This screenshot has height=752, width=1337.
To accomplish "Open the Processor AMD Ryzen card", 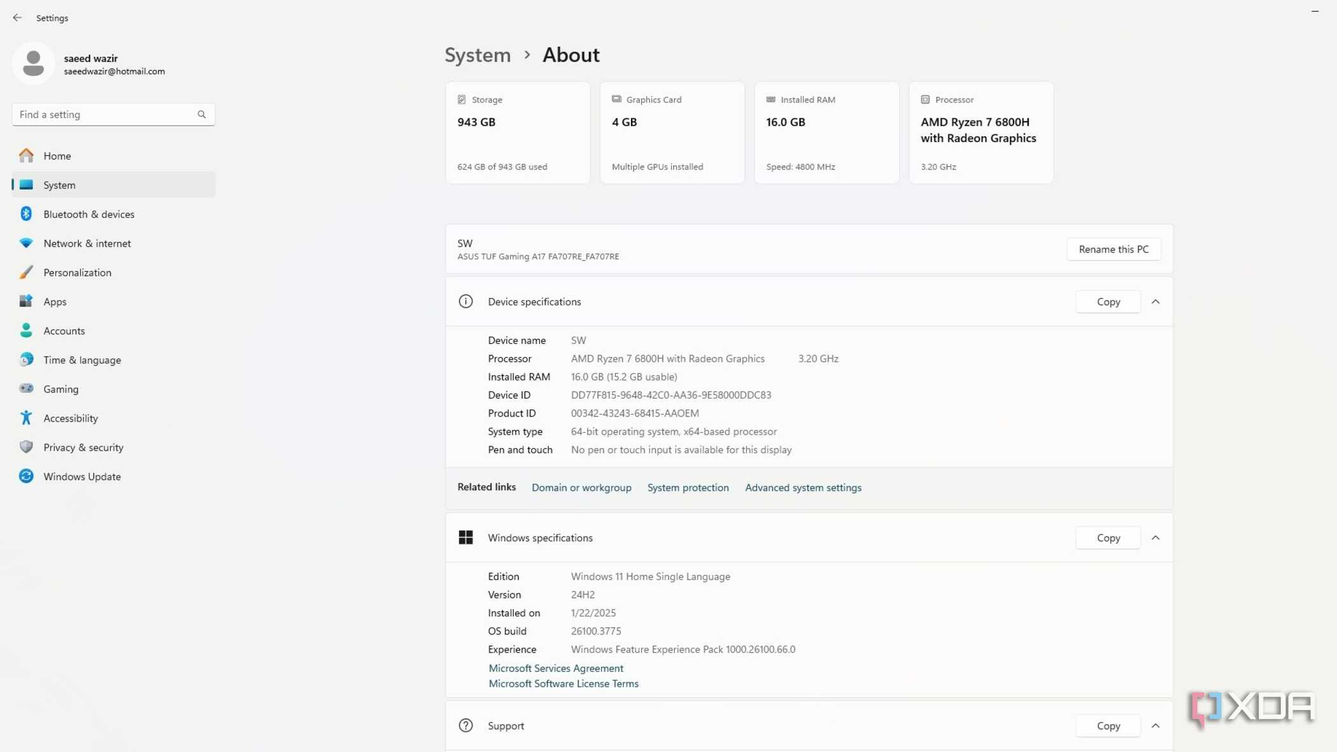I will click(981, 132).
